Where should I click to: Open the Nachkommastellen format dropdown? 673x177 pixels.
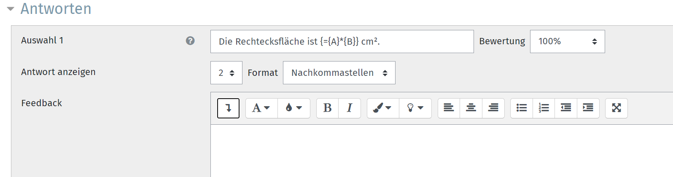339,72
